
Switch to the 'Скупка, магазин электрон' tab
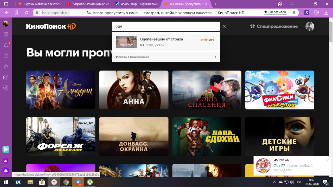coord(40,4)
